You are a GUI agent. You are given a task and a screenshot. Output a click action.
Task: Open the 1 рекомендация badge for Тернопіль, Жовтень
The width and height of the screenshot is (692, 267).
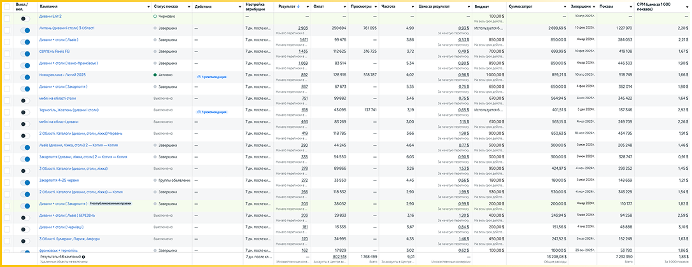pyautogui.click(x=212, y=113)
